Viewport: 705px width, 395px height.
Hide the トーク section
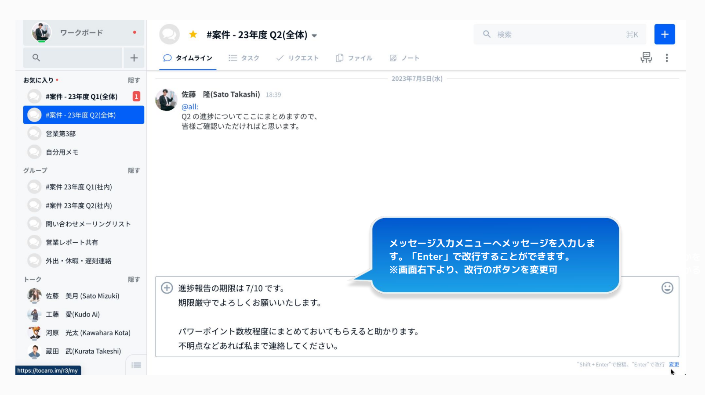tap(134, 279)
